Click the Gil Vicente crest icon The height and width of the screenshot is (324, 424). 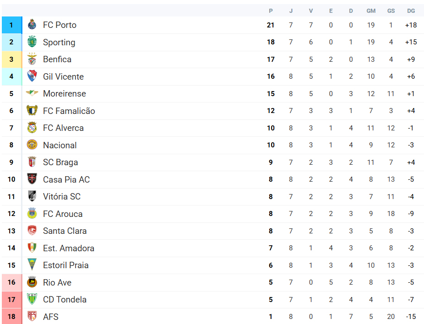click(32, 76)
